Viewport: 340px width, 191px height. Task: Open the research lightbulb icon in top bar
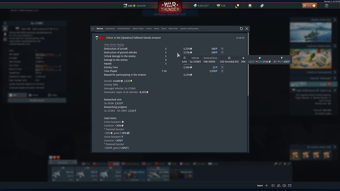click(x=237, y=6)
